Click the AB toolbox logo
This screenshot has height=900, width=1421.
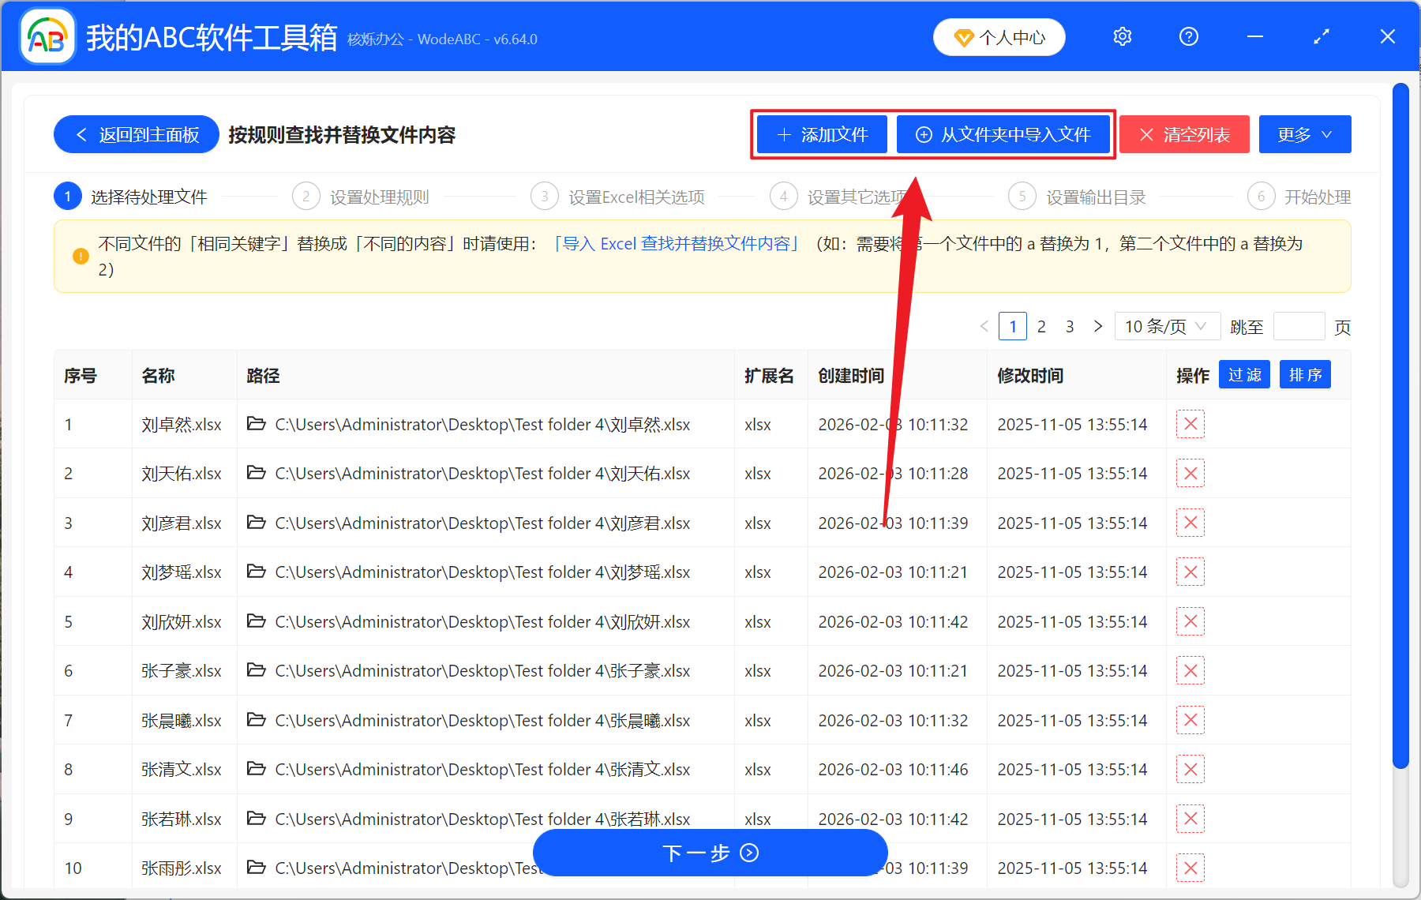pos(46,36)
